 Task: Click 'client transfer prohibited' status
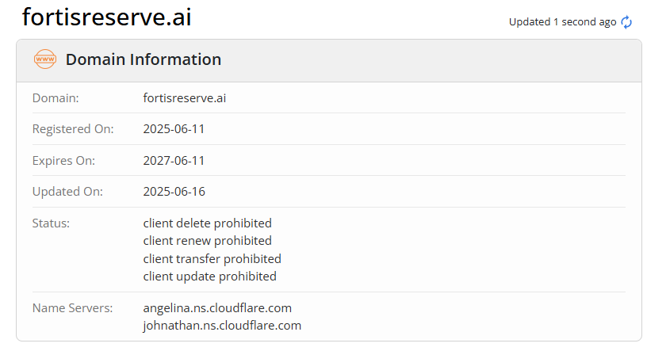(212, 259)
